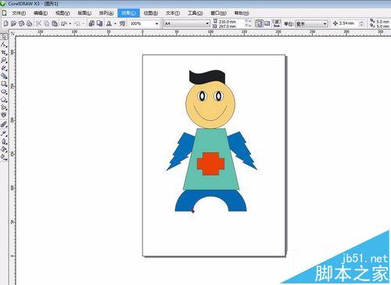Click the nudge offset stepper arrows
391x285 pixels.
coord(361,23)
